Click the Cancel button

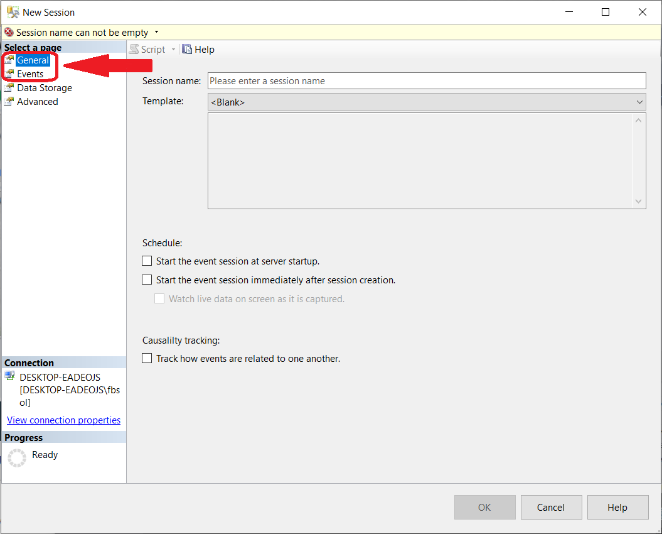click(551, 507)
